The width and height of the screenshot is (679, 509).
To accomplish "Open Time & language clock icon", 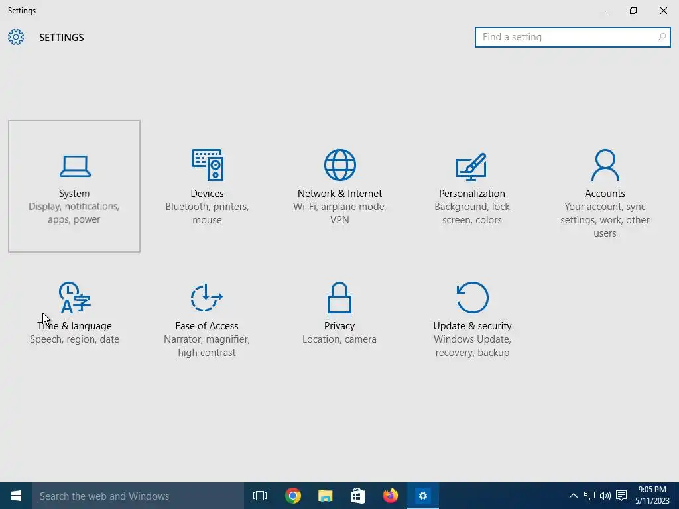I will 75,298.
